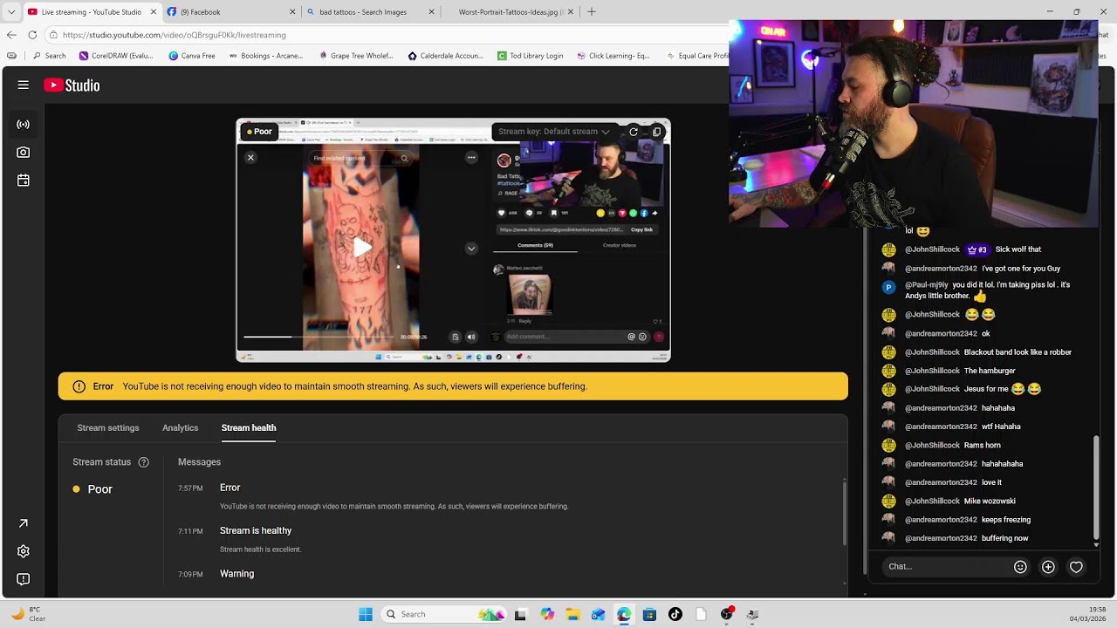Open the settings gear in left sidebar
This screenshot has height=628, width=1117.
pyautogui.click(x=24, y=551)
